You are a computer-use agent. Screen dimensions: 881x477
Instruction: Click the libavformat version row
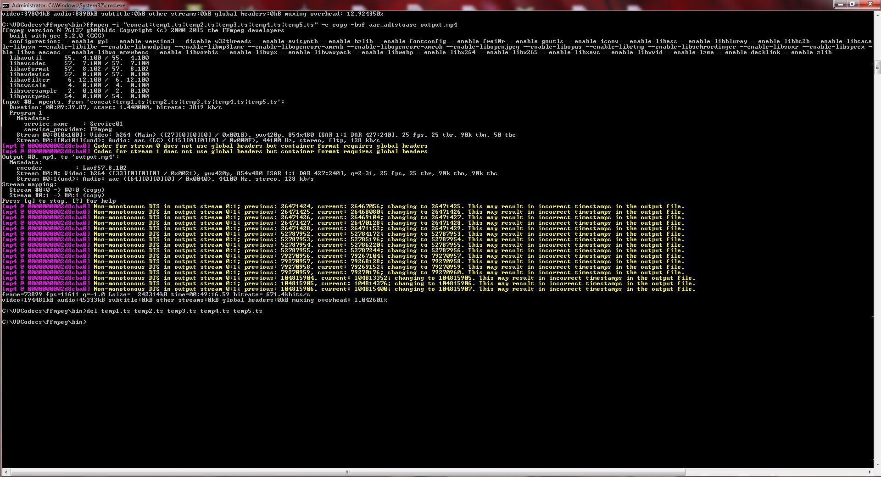click(x=79, y=69)
